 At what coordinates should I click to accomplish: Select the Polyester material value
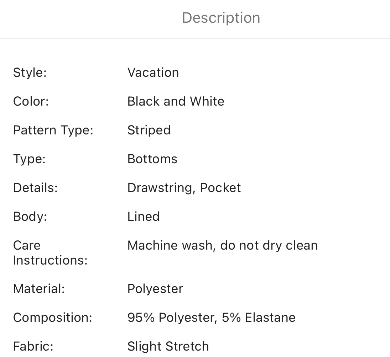[x=155, y=289]
